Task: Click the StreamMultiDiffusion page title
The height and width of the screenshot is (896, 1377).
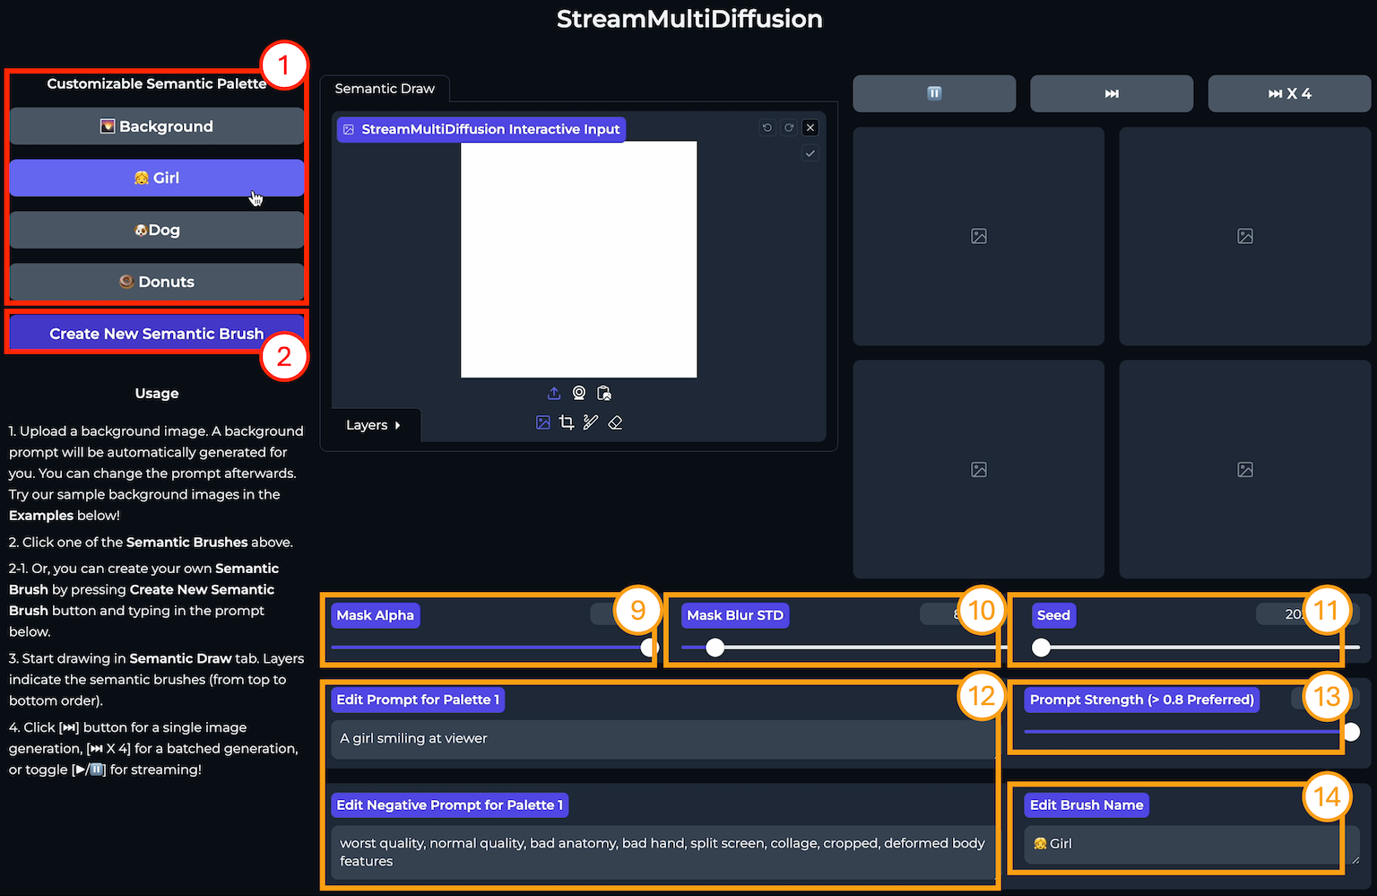Action: tap(689, 19)
